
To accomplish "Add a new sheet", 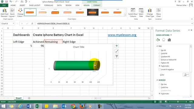I will (x=29, y=98).
